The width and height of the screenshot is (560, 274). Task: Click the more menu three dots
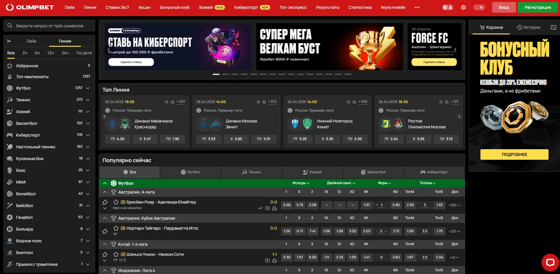coord(417,7)
